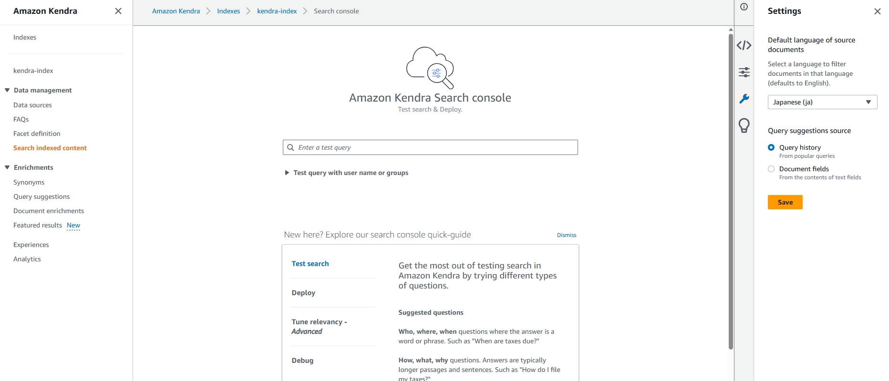Close the Amazon Kendra navigation sidebar

(118, 11)
